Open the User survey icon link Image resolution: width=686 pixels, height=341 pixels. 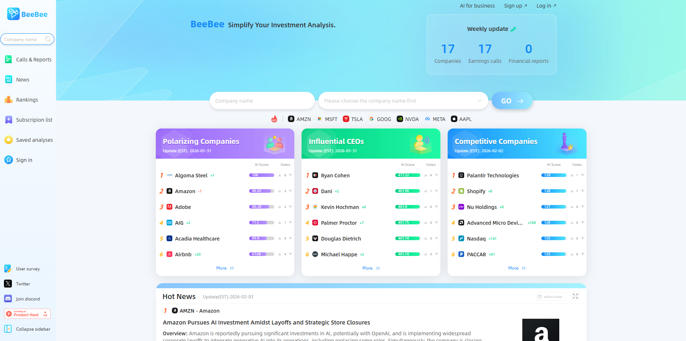(x=8, y=268)
